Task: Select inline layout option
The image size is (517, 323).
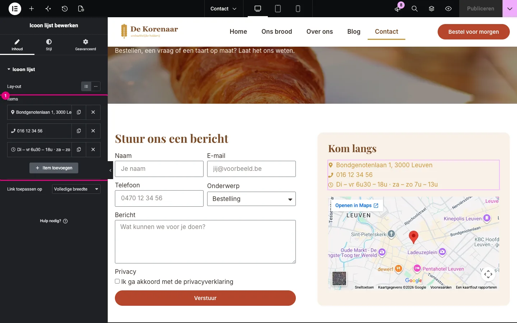Action: click(96, 86)
